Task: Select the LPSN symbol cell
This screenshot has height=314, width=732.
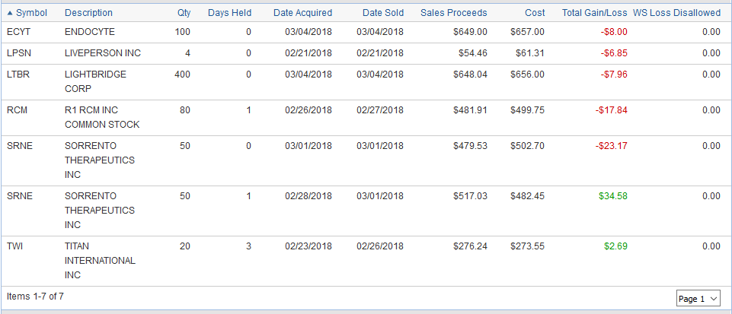Action: (18, 53)
